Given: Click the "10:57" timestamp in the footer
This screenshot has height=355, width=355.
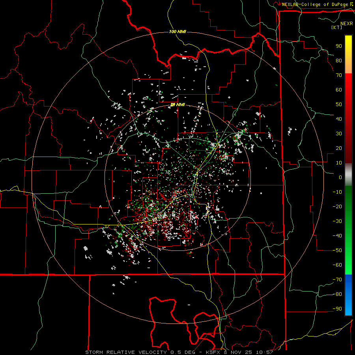Looking at the screenshot, I should coord(264,352).
